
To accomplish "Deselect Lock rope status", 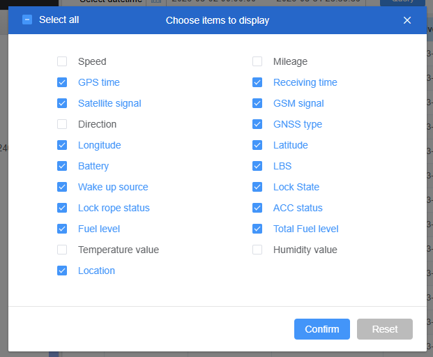I will point(62,208).
